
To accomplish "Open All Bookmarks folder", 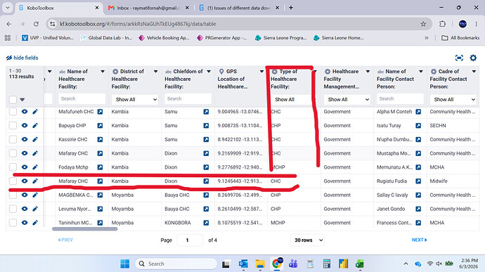I will 460,38.
